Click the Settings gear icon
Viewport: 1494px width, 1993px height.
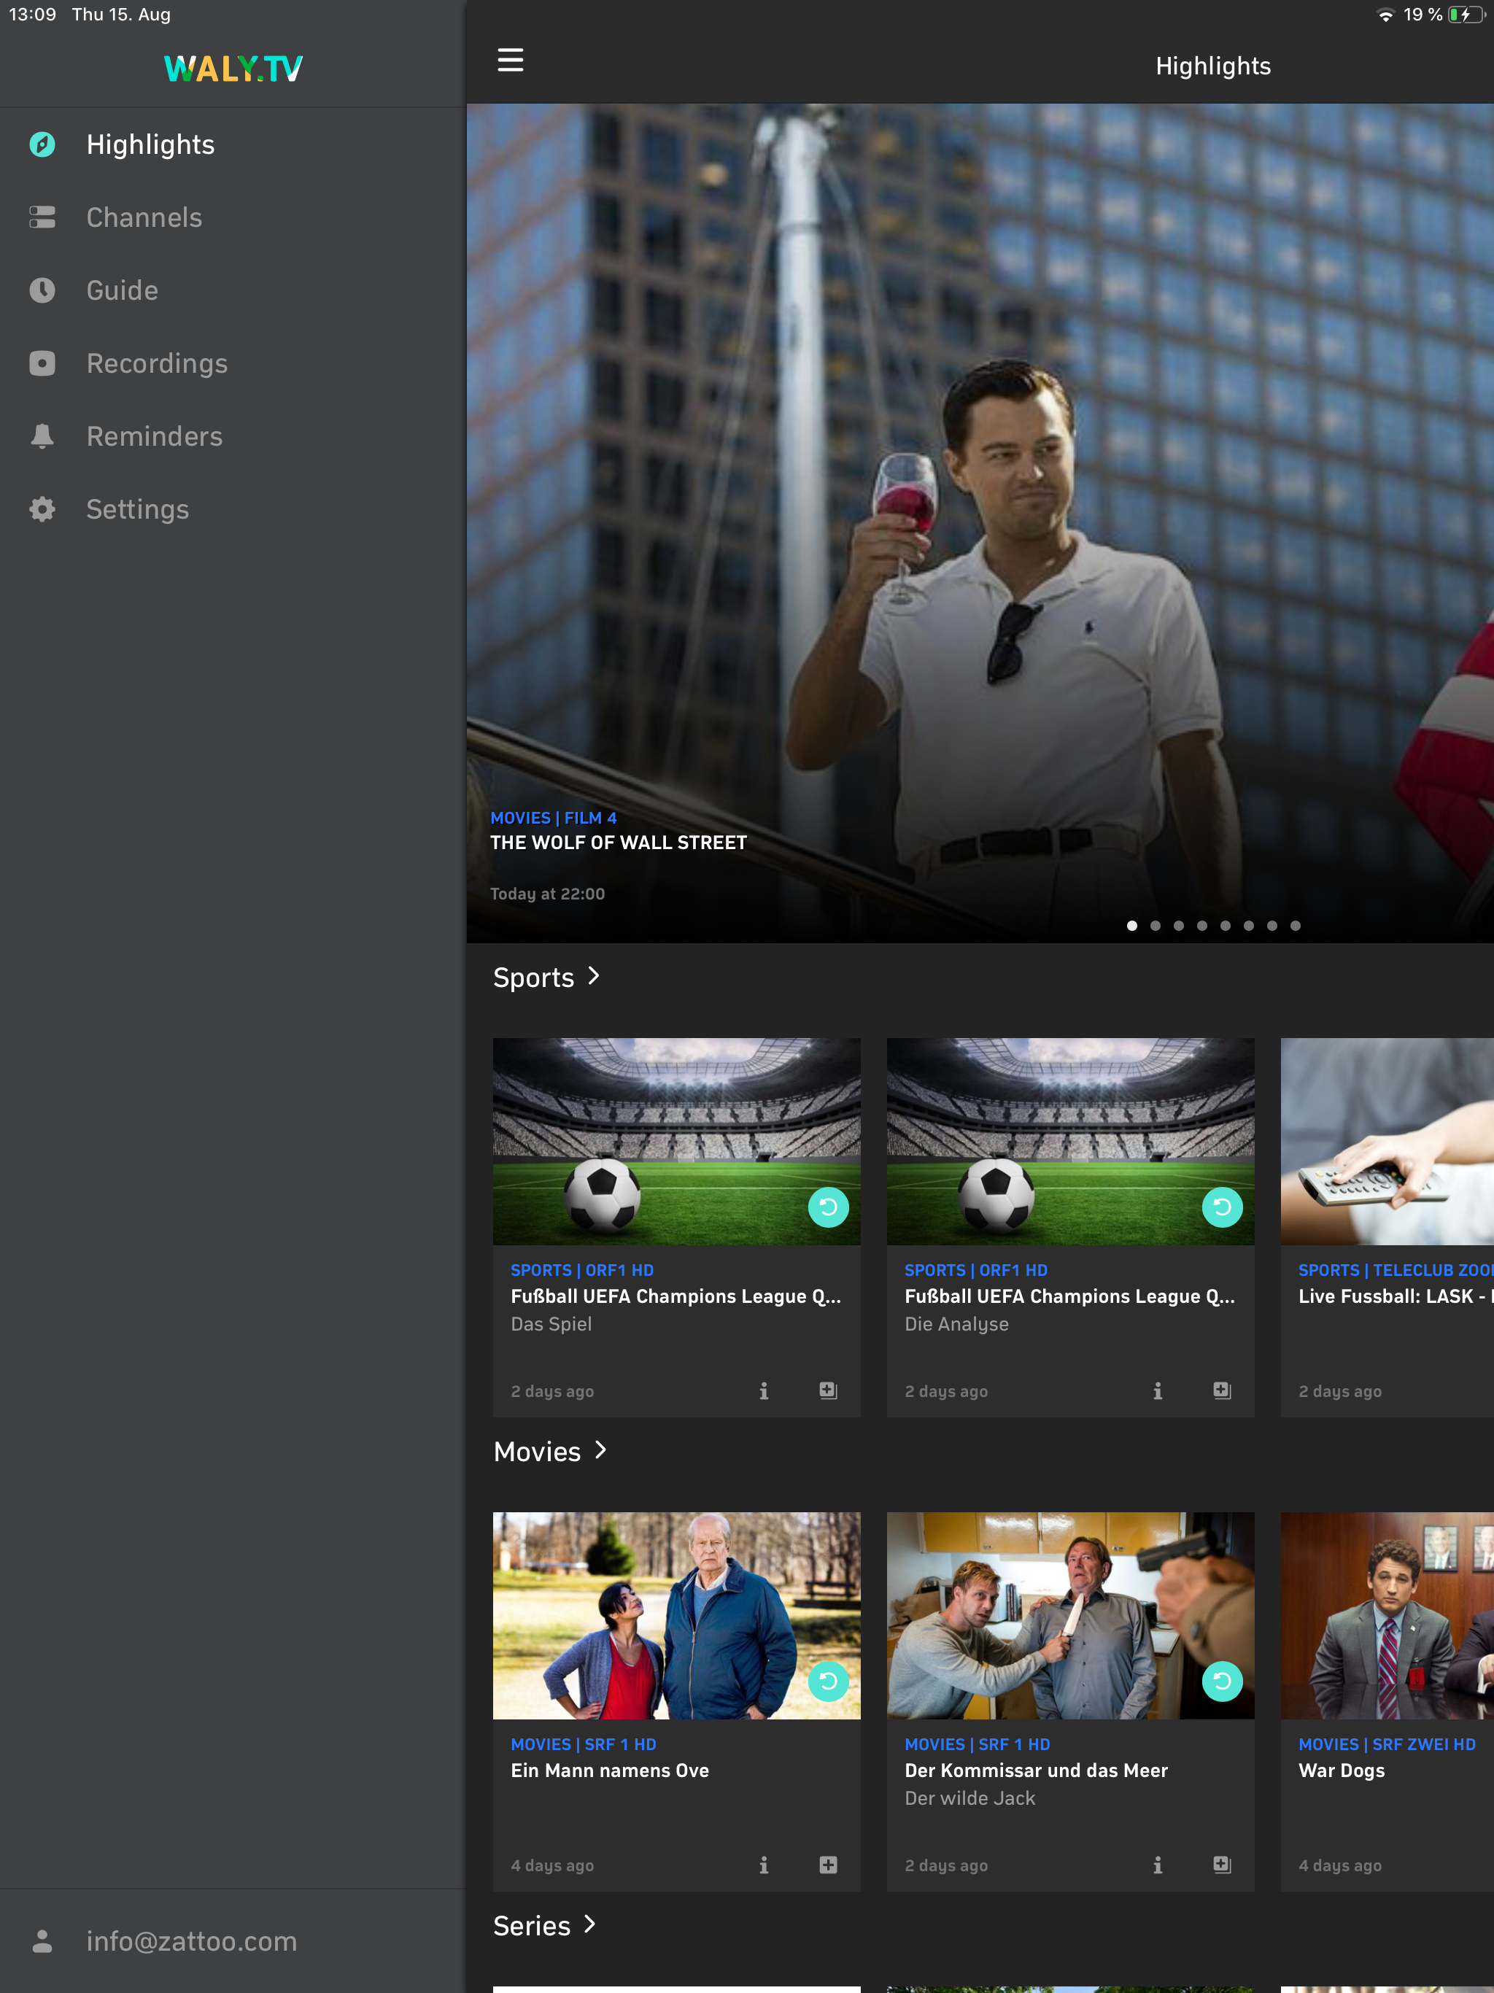tap(42, 509)
